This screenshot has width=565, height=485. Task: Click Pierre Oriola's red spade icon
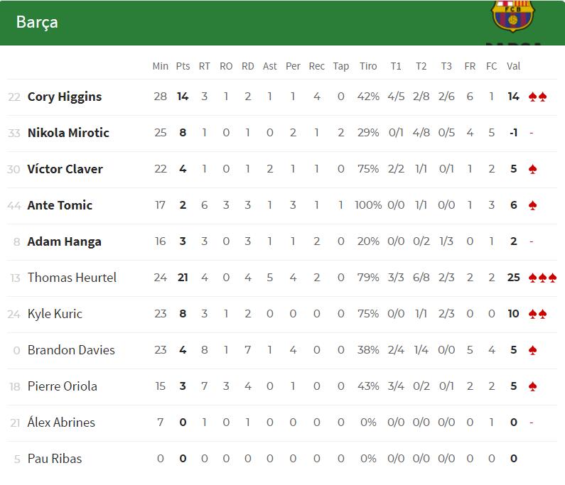tap(533, 386)
